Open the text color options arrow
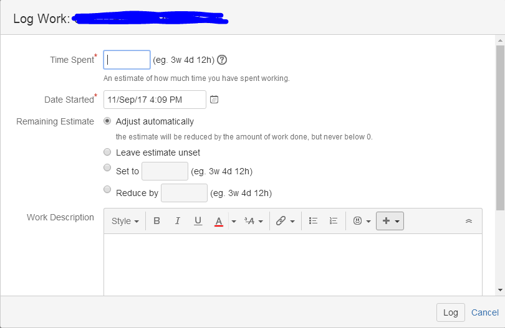The width and height of the screenshot is (505, 328). [234, 221]
